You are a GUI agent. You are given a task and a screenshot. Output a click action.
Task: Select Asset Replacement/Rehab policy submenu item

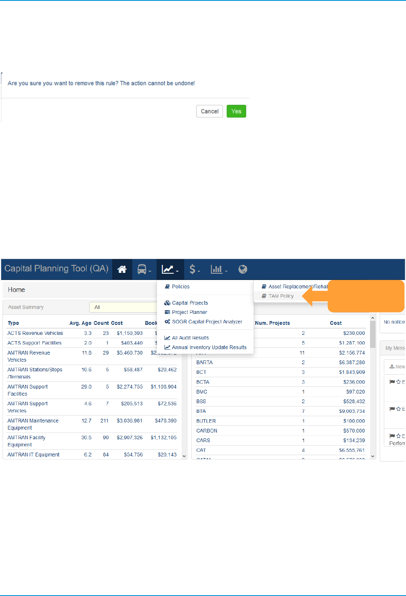295,287
